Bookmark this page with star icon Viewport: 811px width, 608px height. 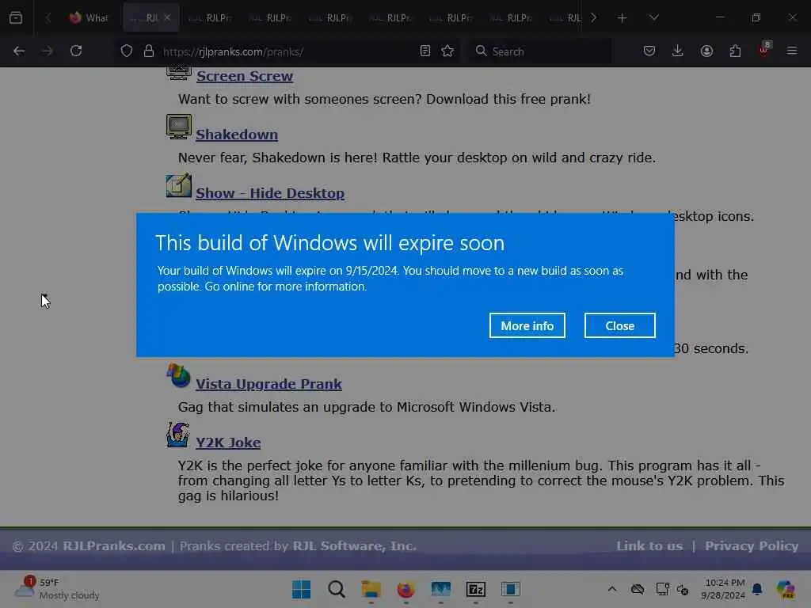tap(448, 51)
